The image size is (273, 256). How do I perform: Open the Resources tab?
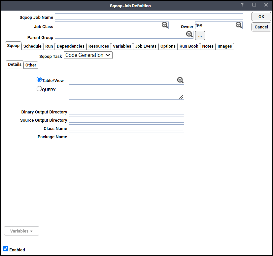coord(99,46)
